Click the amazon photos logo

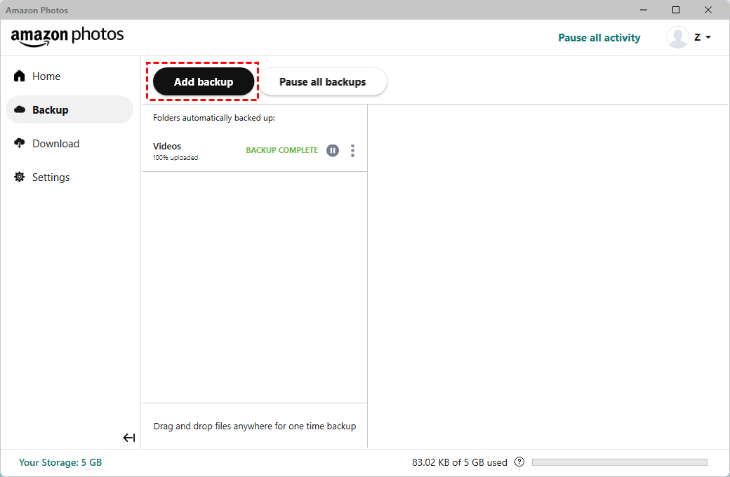(x=67, y=36)
